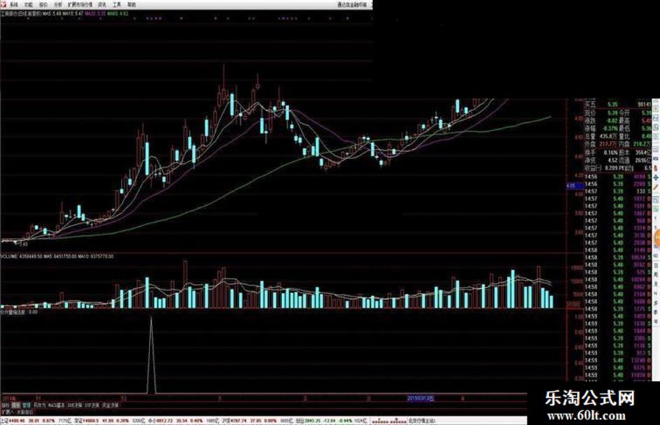
Task: Switch to the 指标 tab
Action: click(x=5, y=405)
